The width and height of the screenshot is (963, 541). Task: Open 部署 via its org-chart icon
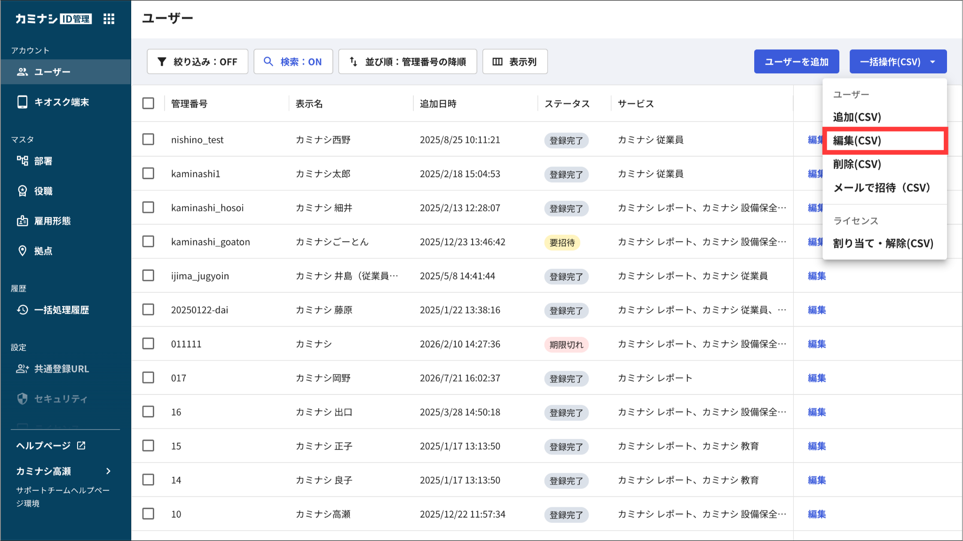click(22, 161)
